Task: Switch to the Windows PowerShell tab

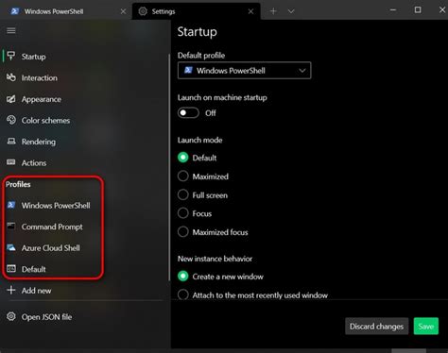Action: [x=66, y=11]
